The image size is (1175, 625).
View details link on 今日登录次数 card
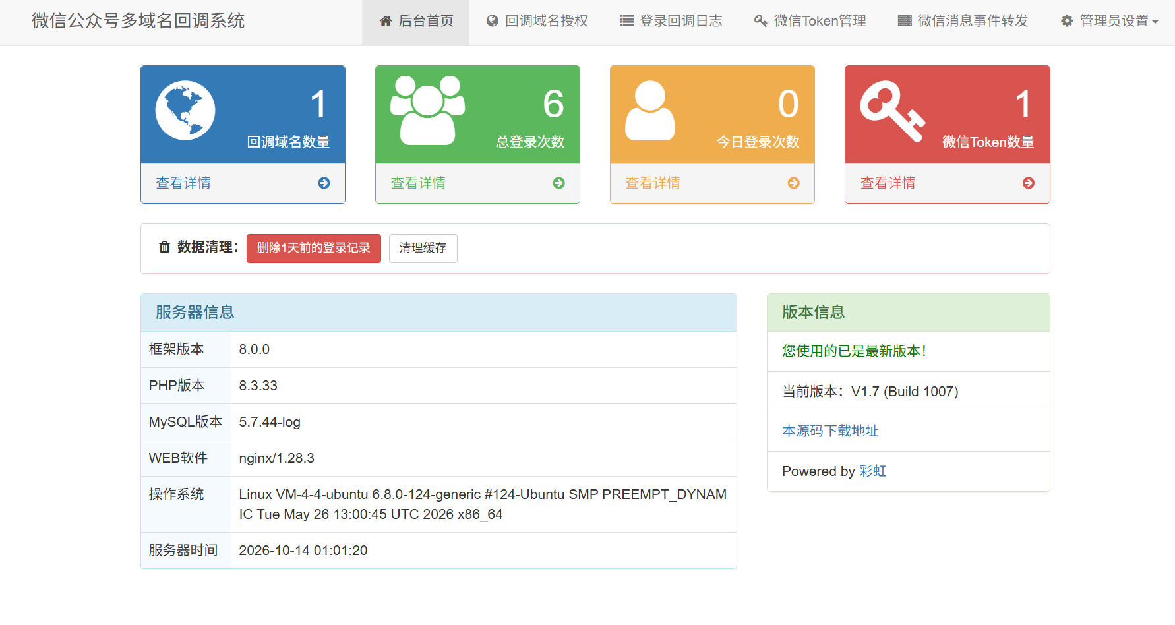click(653, 183)
